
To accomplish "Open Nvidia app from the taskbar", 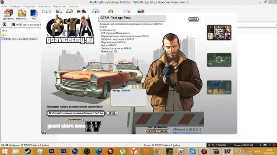I will (169, 151).
